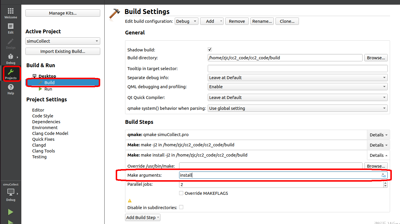This screenshot has height=224, width=400.
Task: Click the warning triangle icon
Action: [130, 201]
